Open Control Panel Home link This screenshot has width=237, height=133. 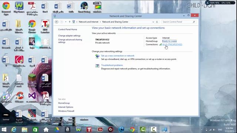pos(67,30)
